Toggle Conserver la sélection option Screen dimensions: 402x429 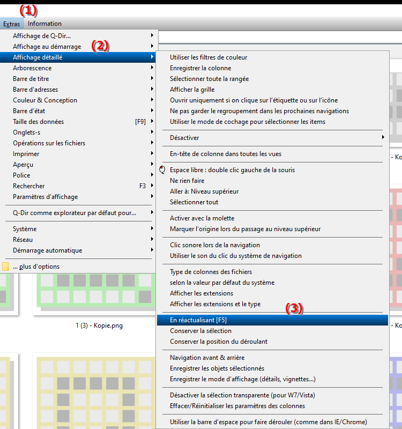pyautogui.click(x=272, y=331)
